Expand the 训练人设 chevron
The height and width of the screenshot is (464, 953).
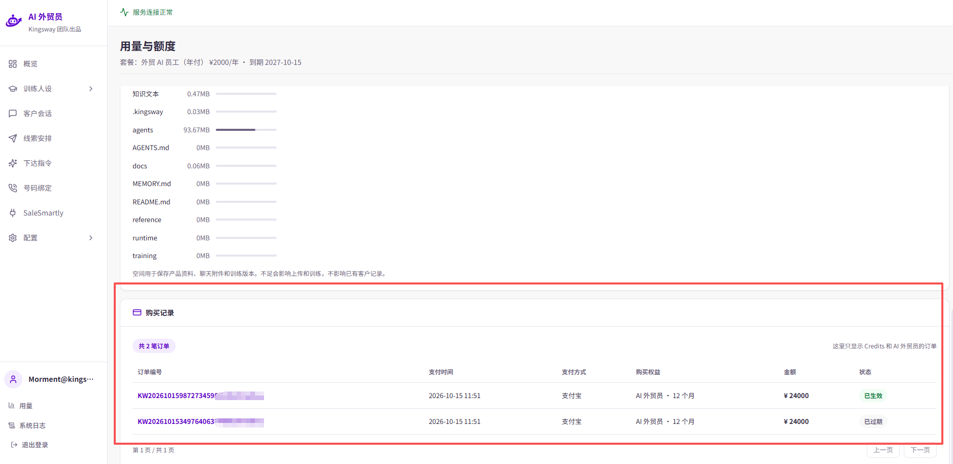click(91, 89)
